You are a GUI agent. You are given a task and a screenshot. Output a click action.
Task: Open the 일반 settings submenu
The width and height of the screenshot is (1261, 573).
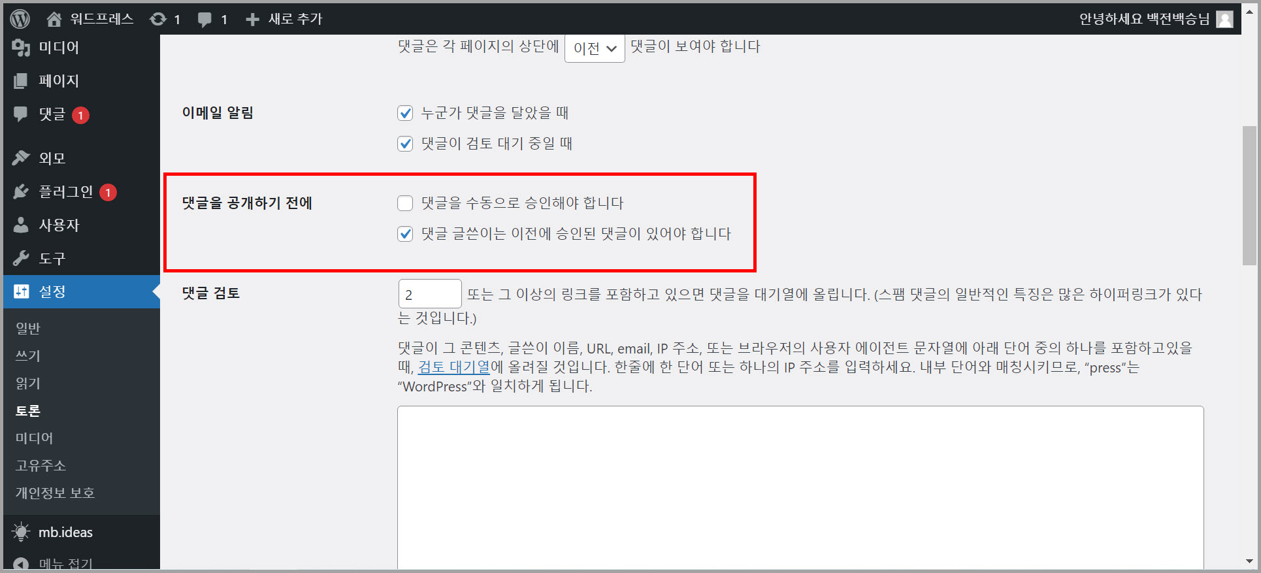coord(28,328)
